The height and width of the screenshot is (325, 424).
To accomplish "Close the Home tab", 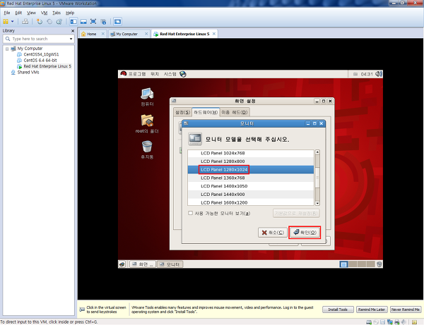I will click(102, 34).
